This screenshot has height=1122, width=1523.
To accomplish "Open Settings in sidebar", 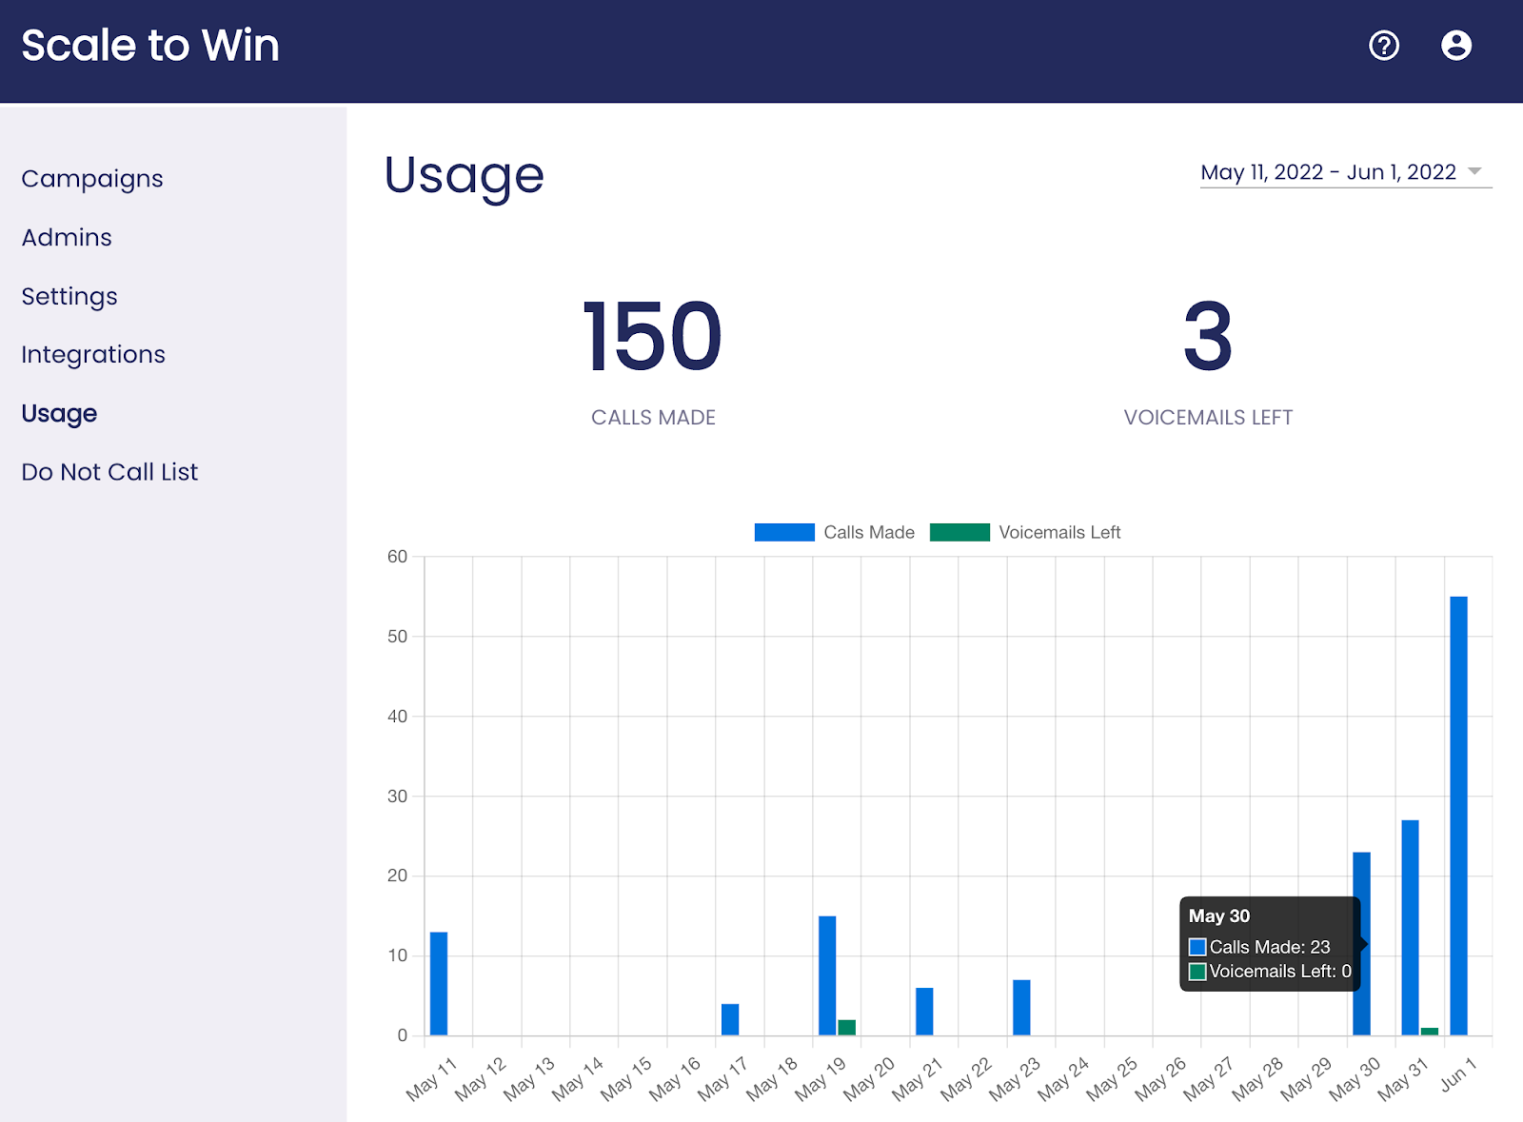I will (x=69, y=296).
